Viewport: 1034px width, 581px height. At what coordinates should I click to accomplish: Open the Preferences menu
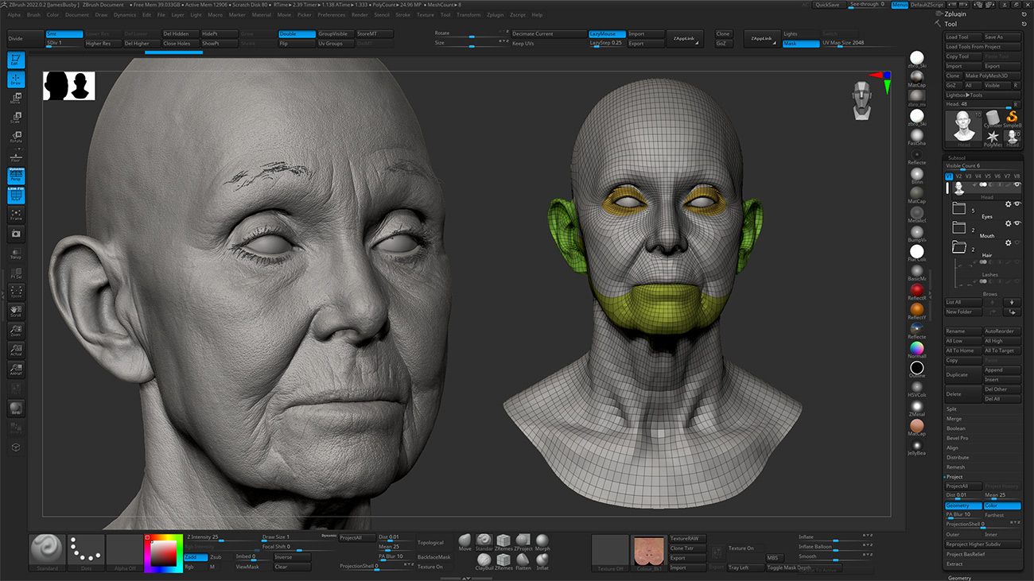[332, 14]
